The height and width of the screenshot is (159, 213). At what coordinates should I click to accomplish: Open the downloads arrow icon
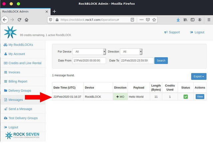[178, 20]
